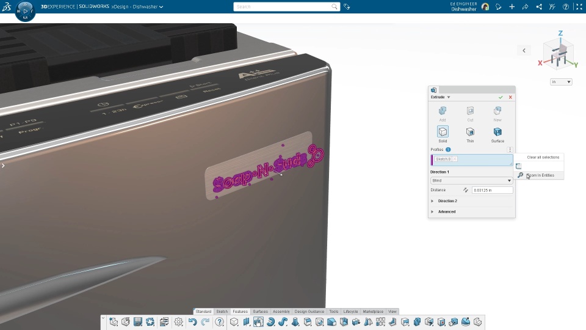Select the Loft feature tool

pyautogui.click(x=295, y=322)
